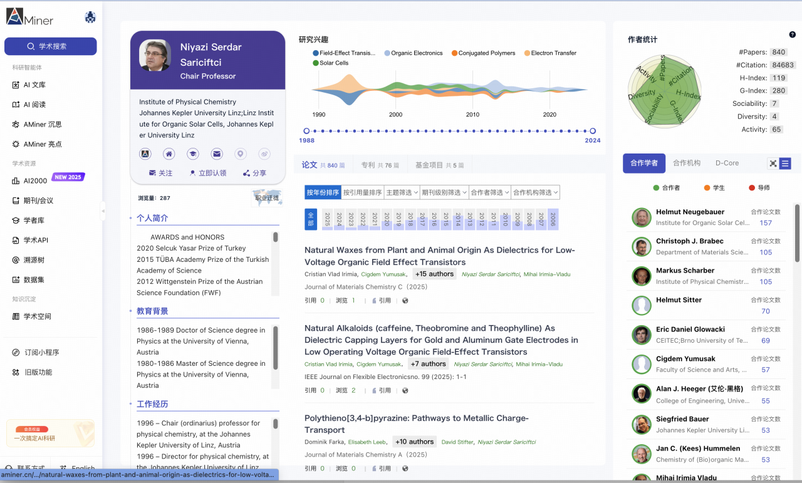Filter papers to year 2020
Image resolution: width=802 pixels, height=483 pixels.
(x=387, y=219)
